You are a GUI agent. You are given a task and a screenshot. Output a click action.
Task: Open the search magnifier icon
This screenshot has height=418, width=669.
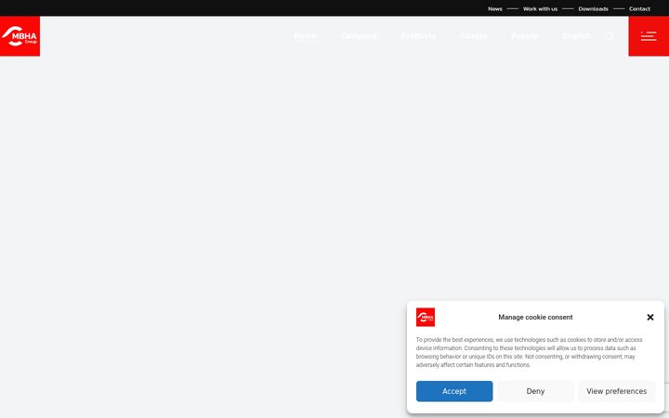(x=610, y=36)
